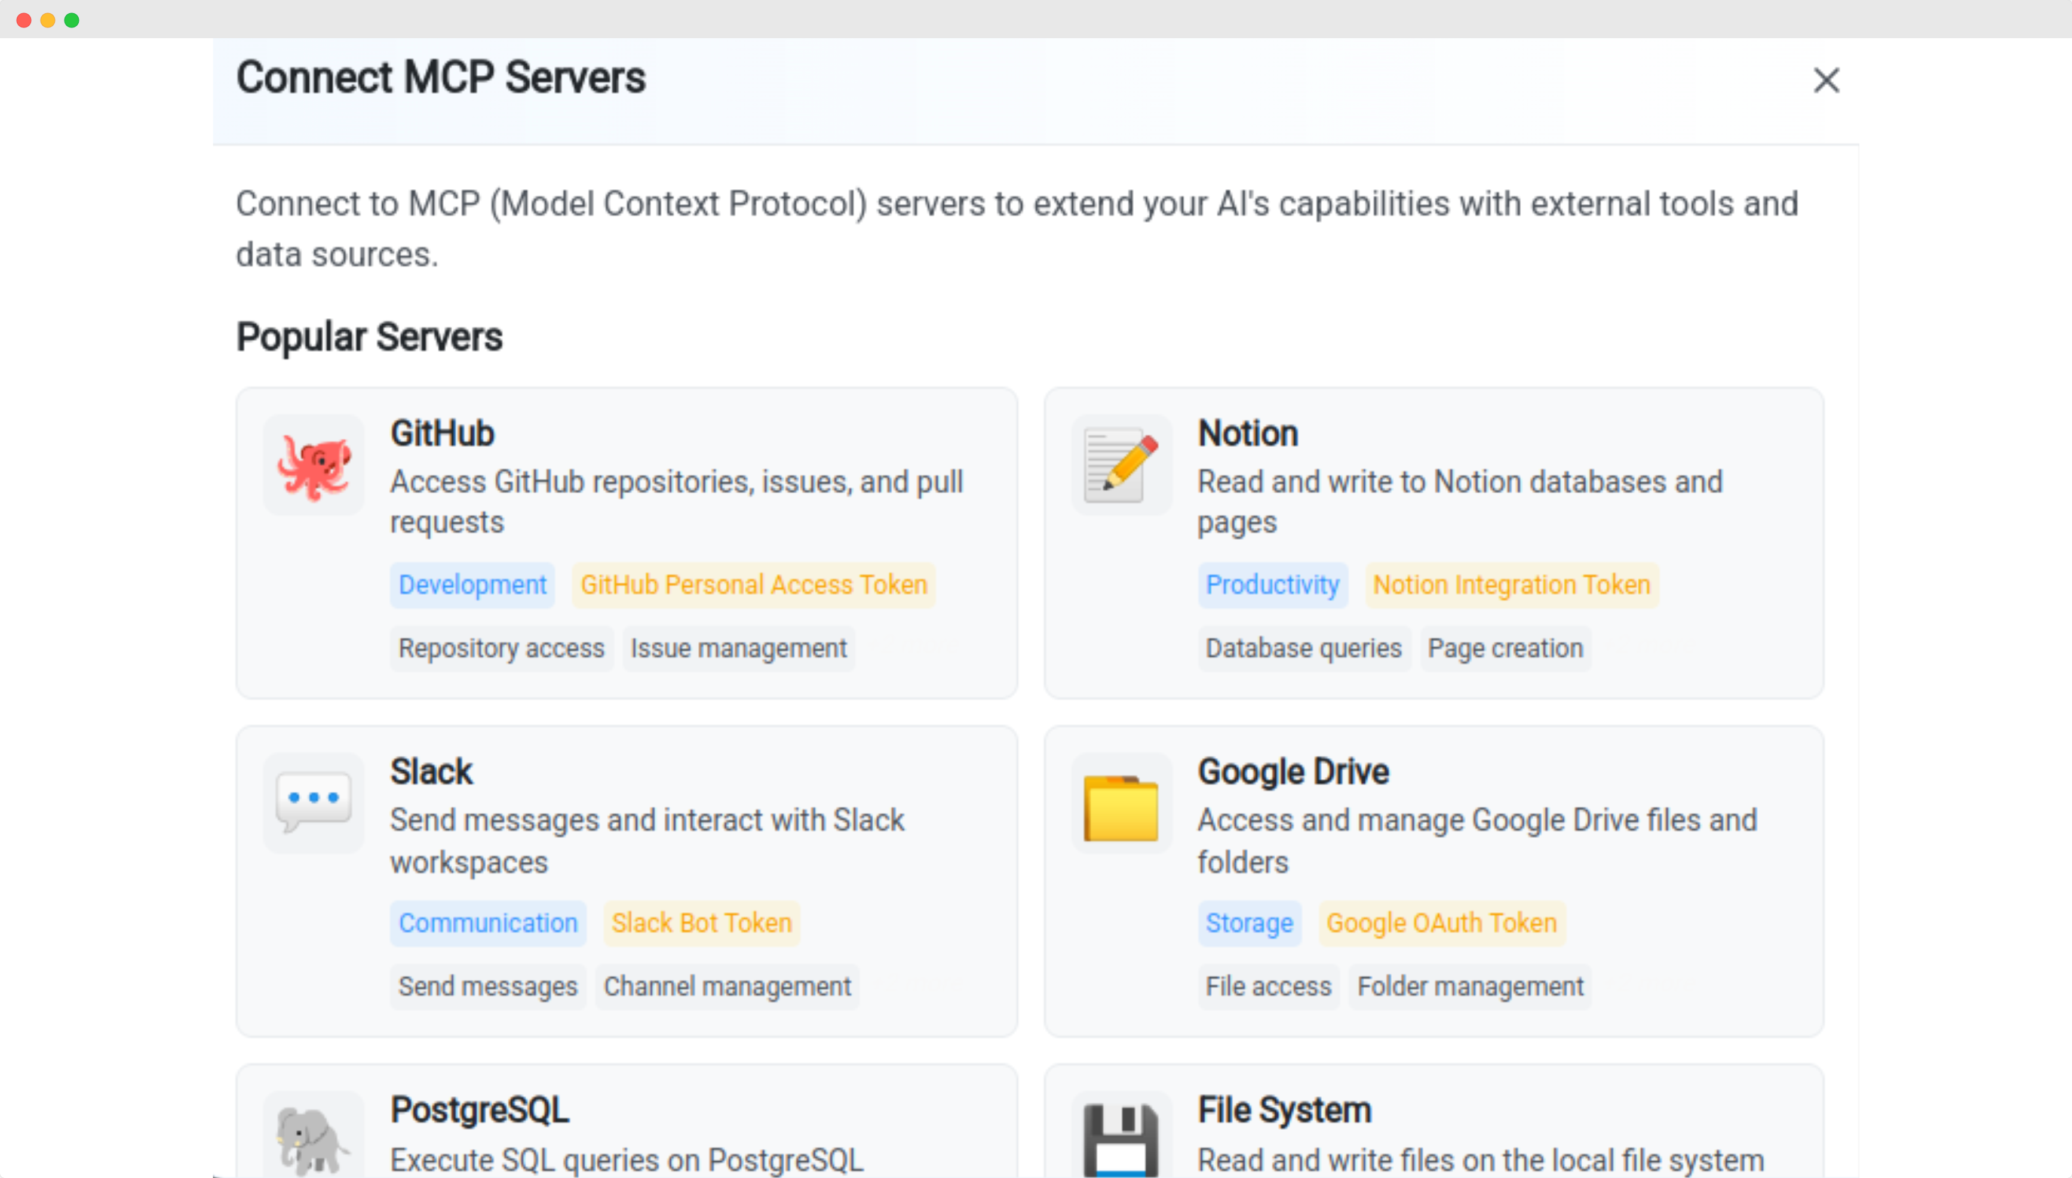Click the Google Drive description about files and folders
Screen dimensions: 2072x1178
[x=1477, y=841]
